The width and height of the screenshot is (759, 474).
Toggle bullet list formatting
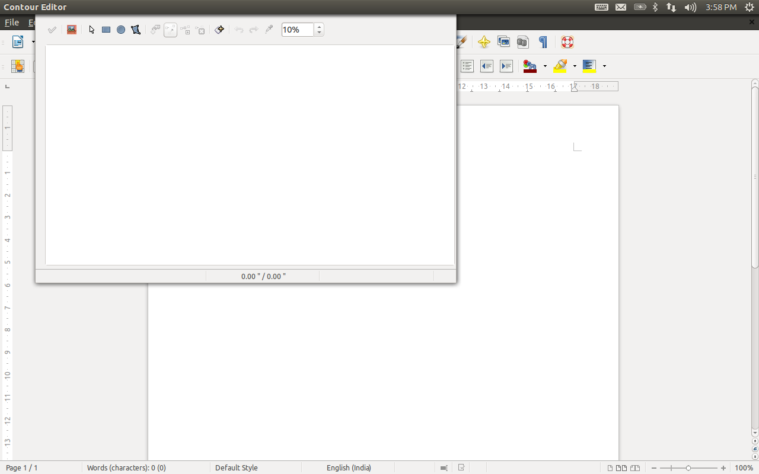coord(467,66)
